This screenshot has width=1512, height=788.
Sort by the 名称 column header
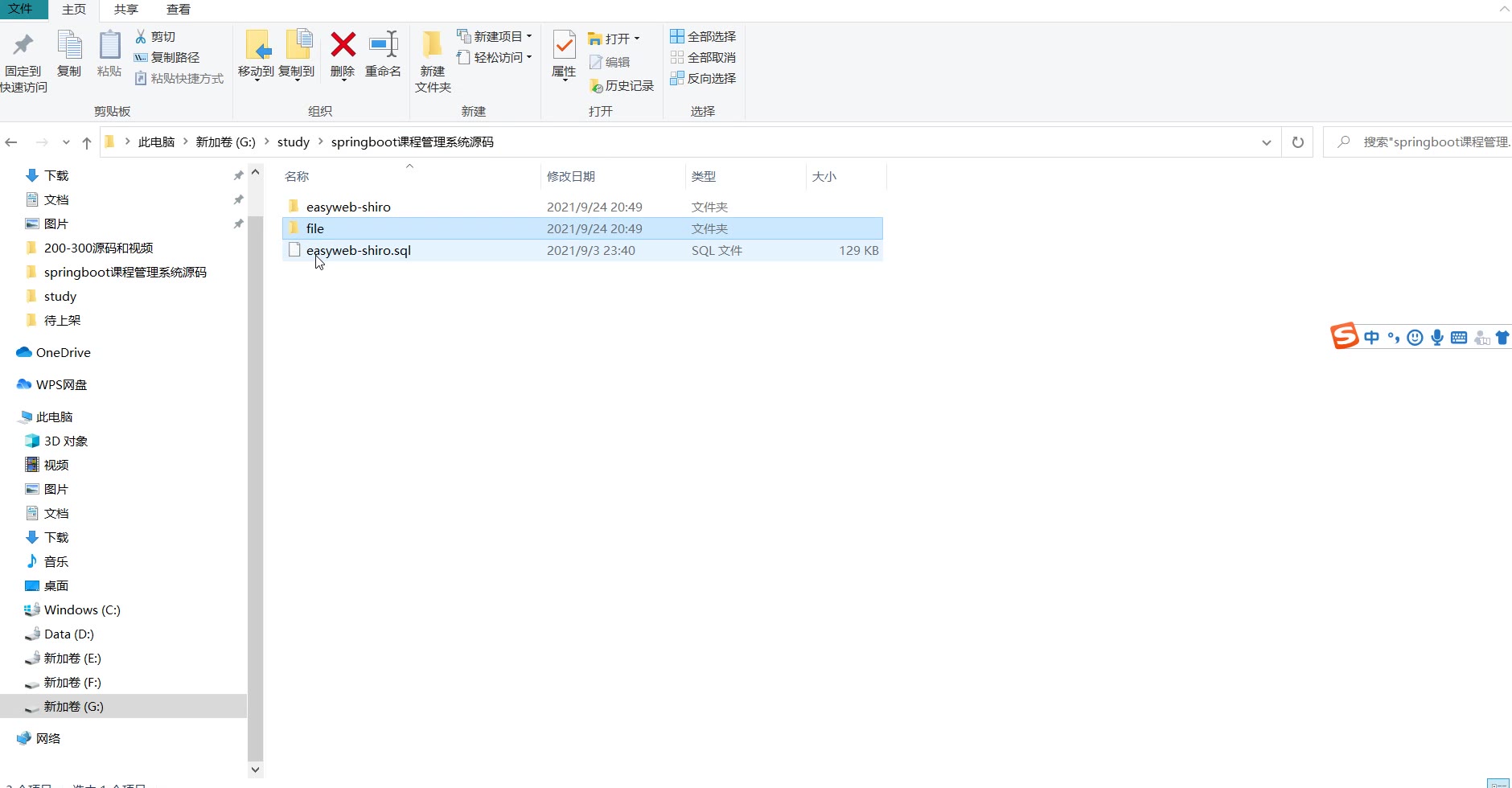[297, 176]
